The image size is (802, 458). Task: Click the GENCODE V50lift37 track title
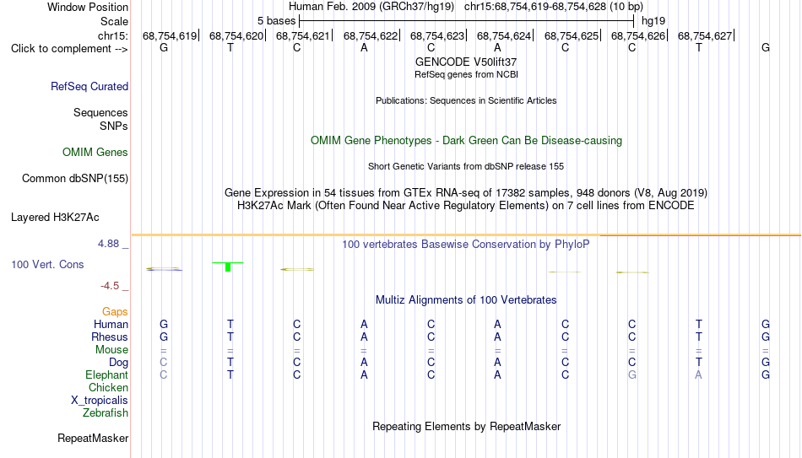(466, 62)
